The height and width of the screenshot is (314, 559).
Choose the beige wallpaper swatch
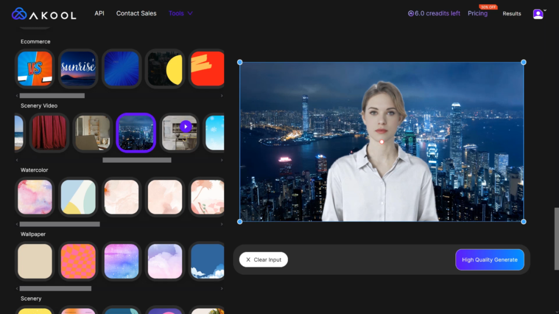[35, 261]
